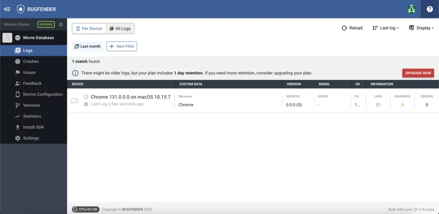The height and width of the screenshot is (214, 439).
Task: Expand the Display options dropdown
Action: 421,28
